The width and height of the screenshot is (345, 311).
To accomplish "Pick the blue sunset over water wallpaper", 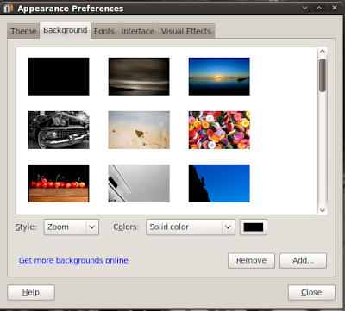I will click(219, 77).
